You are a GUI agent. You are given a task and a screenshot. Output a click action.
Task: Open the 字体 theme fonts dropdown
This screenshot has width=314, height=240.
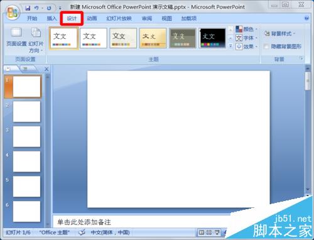tap(246, 38)
